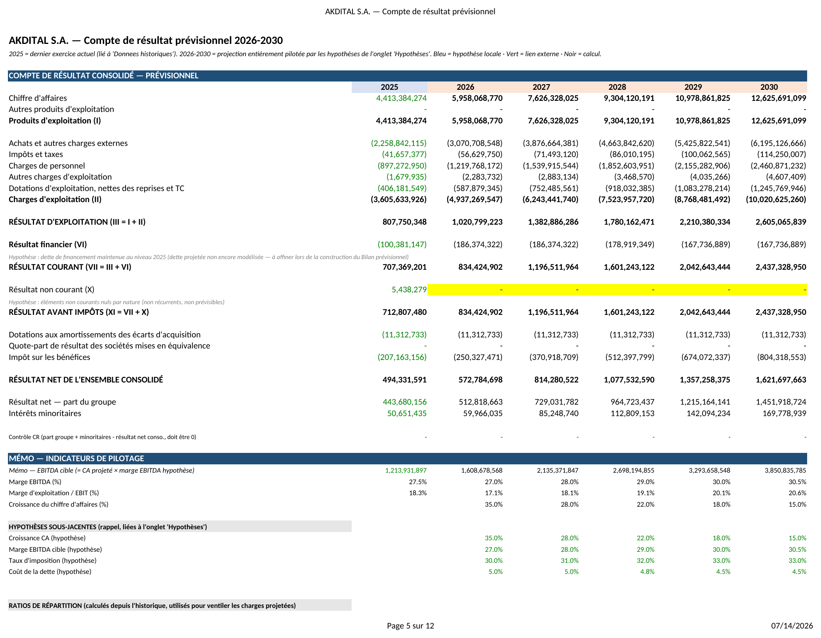Click the 2025 Chiffre d'affaires value

(401, 98)
